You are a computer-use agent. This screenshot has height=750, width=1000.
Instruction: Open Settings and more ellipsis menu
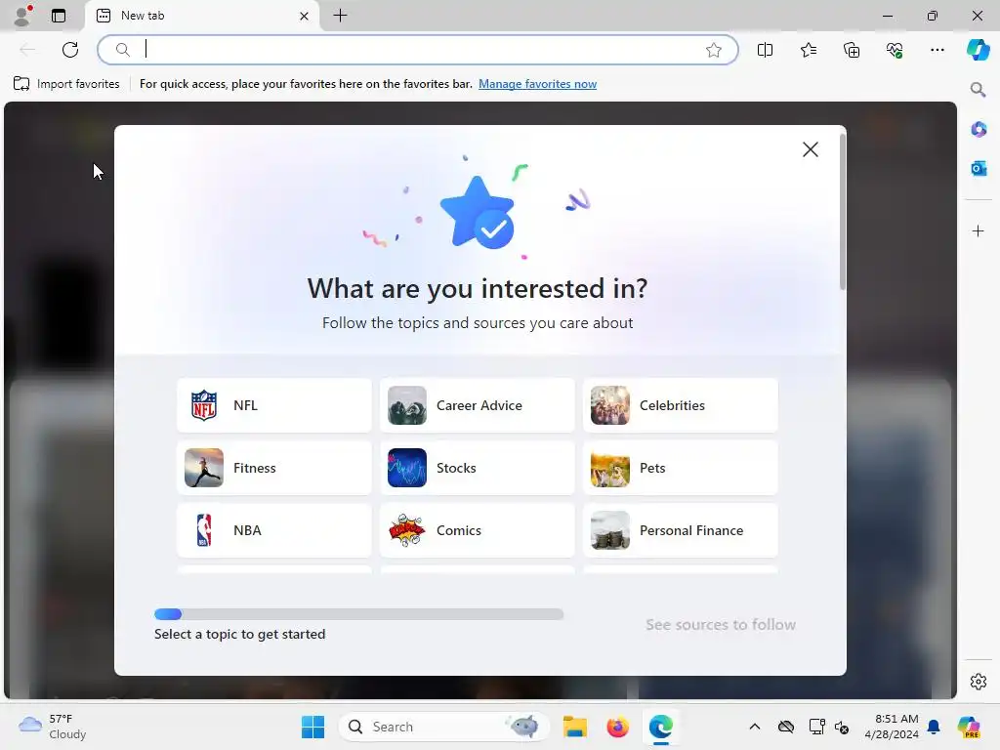[937, 50]
